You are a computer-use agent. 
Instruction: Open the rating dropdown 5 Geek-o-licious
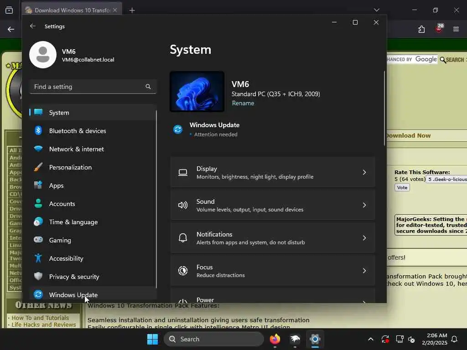[447, 179]
